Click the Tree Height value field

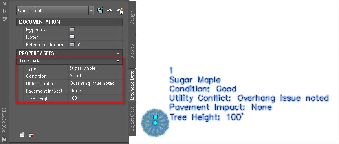pos(95,98)
